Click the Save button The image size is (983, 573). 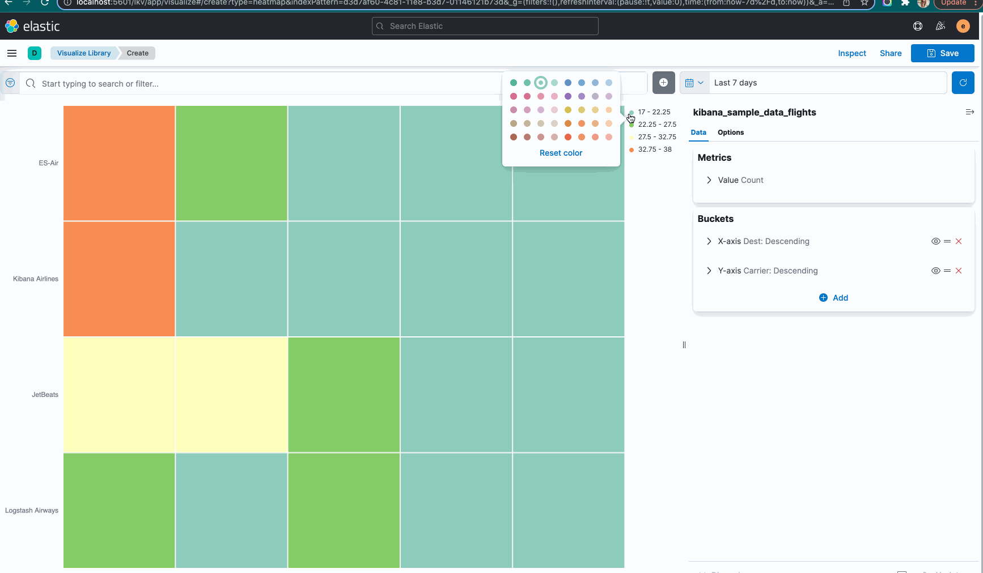[942, 53]
